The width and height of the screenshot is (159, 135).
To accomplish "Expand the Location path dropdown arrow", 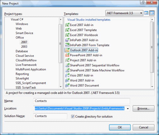I will 128,109.
